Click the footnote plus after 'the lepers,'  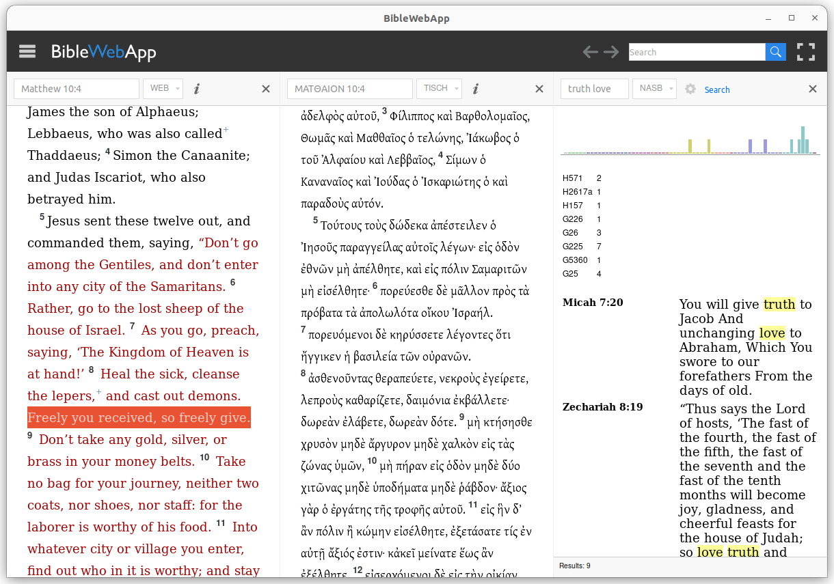pos(98,392)
